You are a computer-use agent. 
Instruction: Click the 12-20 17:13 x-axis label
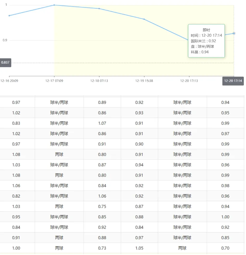click(x=189, y=81)
